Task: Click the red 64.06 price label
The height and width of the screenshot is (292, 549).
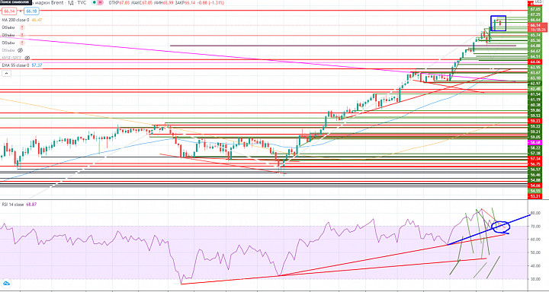Action: pyautogui.click(x=535, y=62)
